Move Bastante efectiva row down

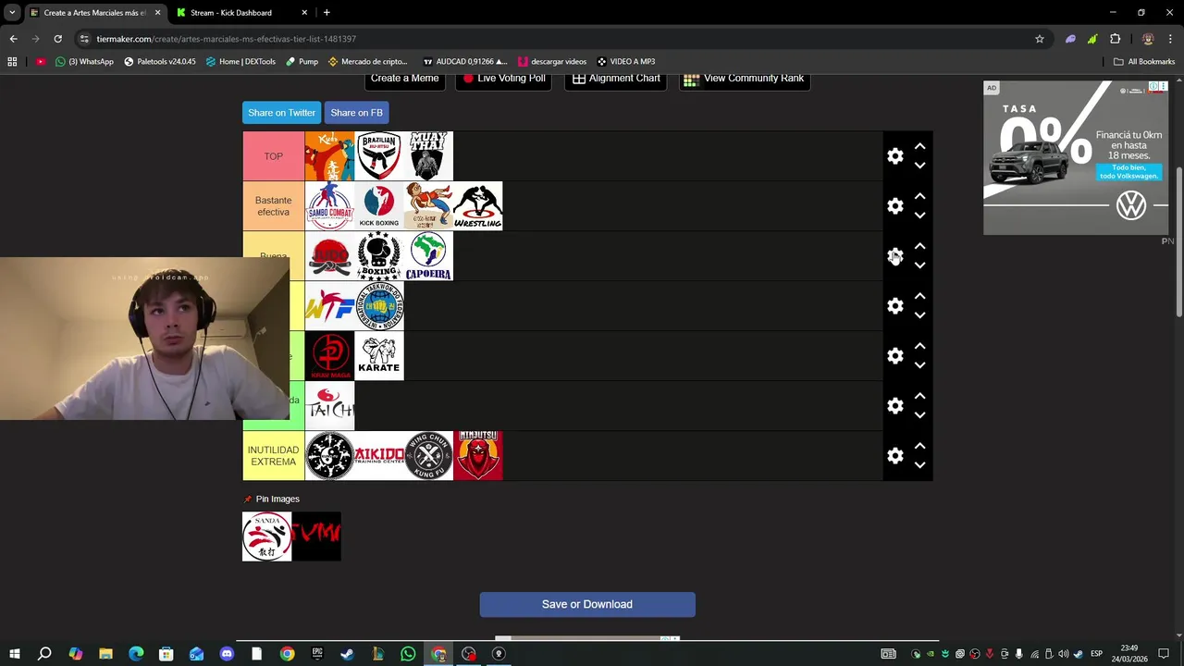(919, 216)
